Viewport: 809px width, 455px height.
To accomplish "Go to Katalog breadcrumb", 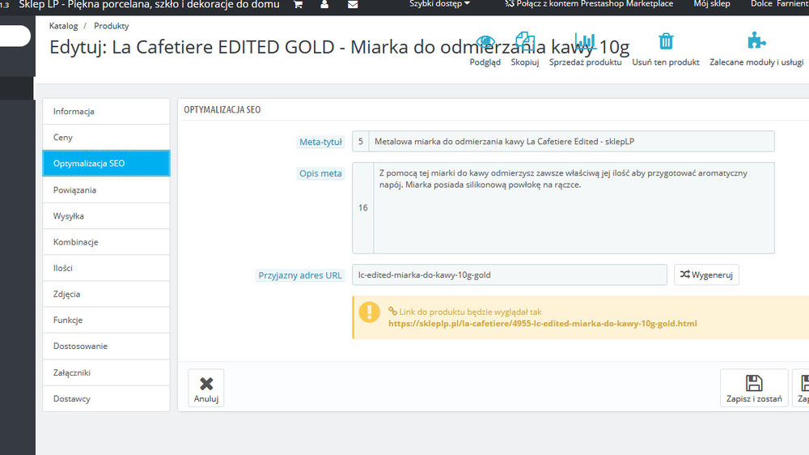I will (63, 26).
